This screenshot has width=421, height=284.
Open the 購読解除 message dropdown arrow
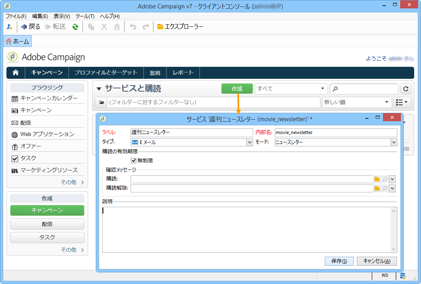pos(392,188)
